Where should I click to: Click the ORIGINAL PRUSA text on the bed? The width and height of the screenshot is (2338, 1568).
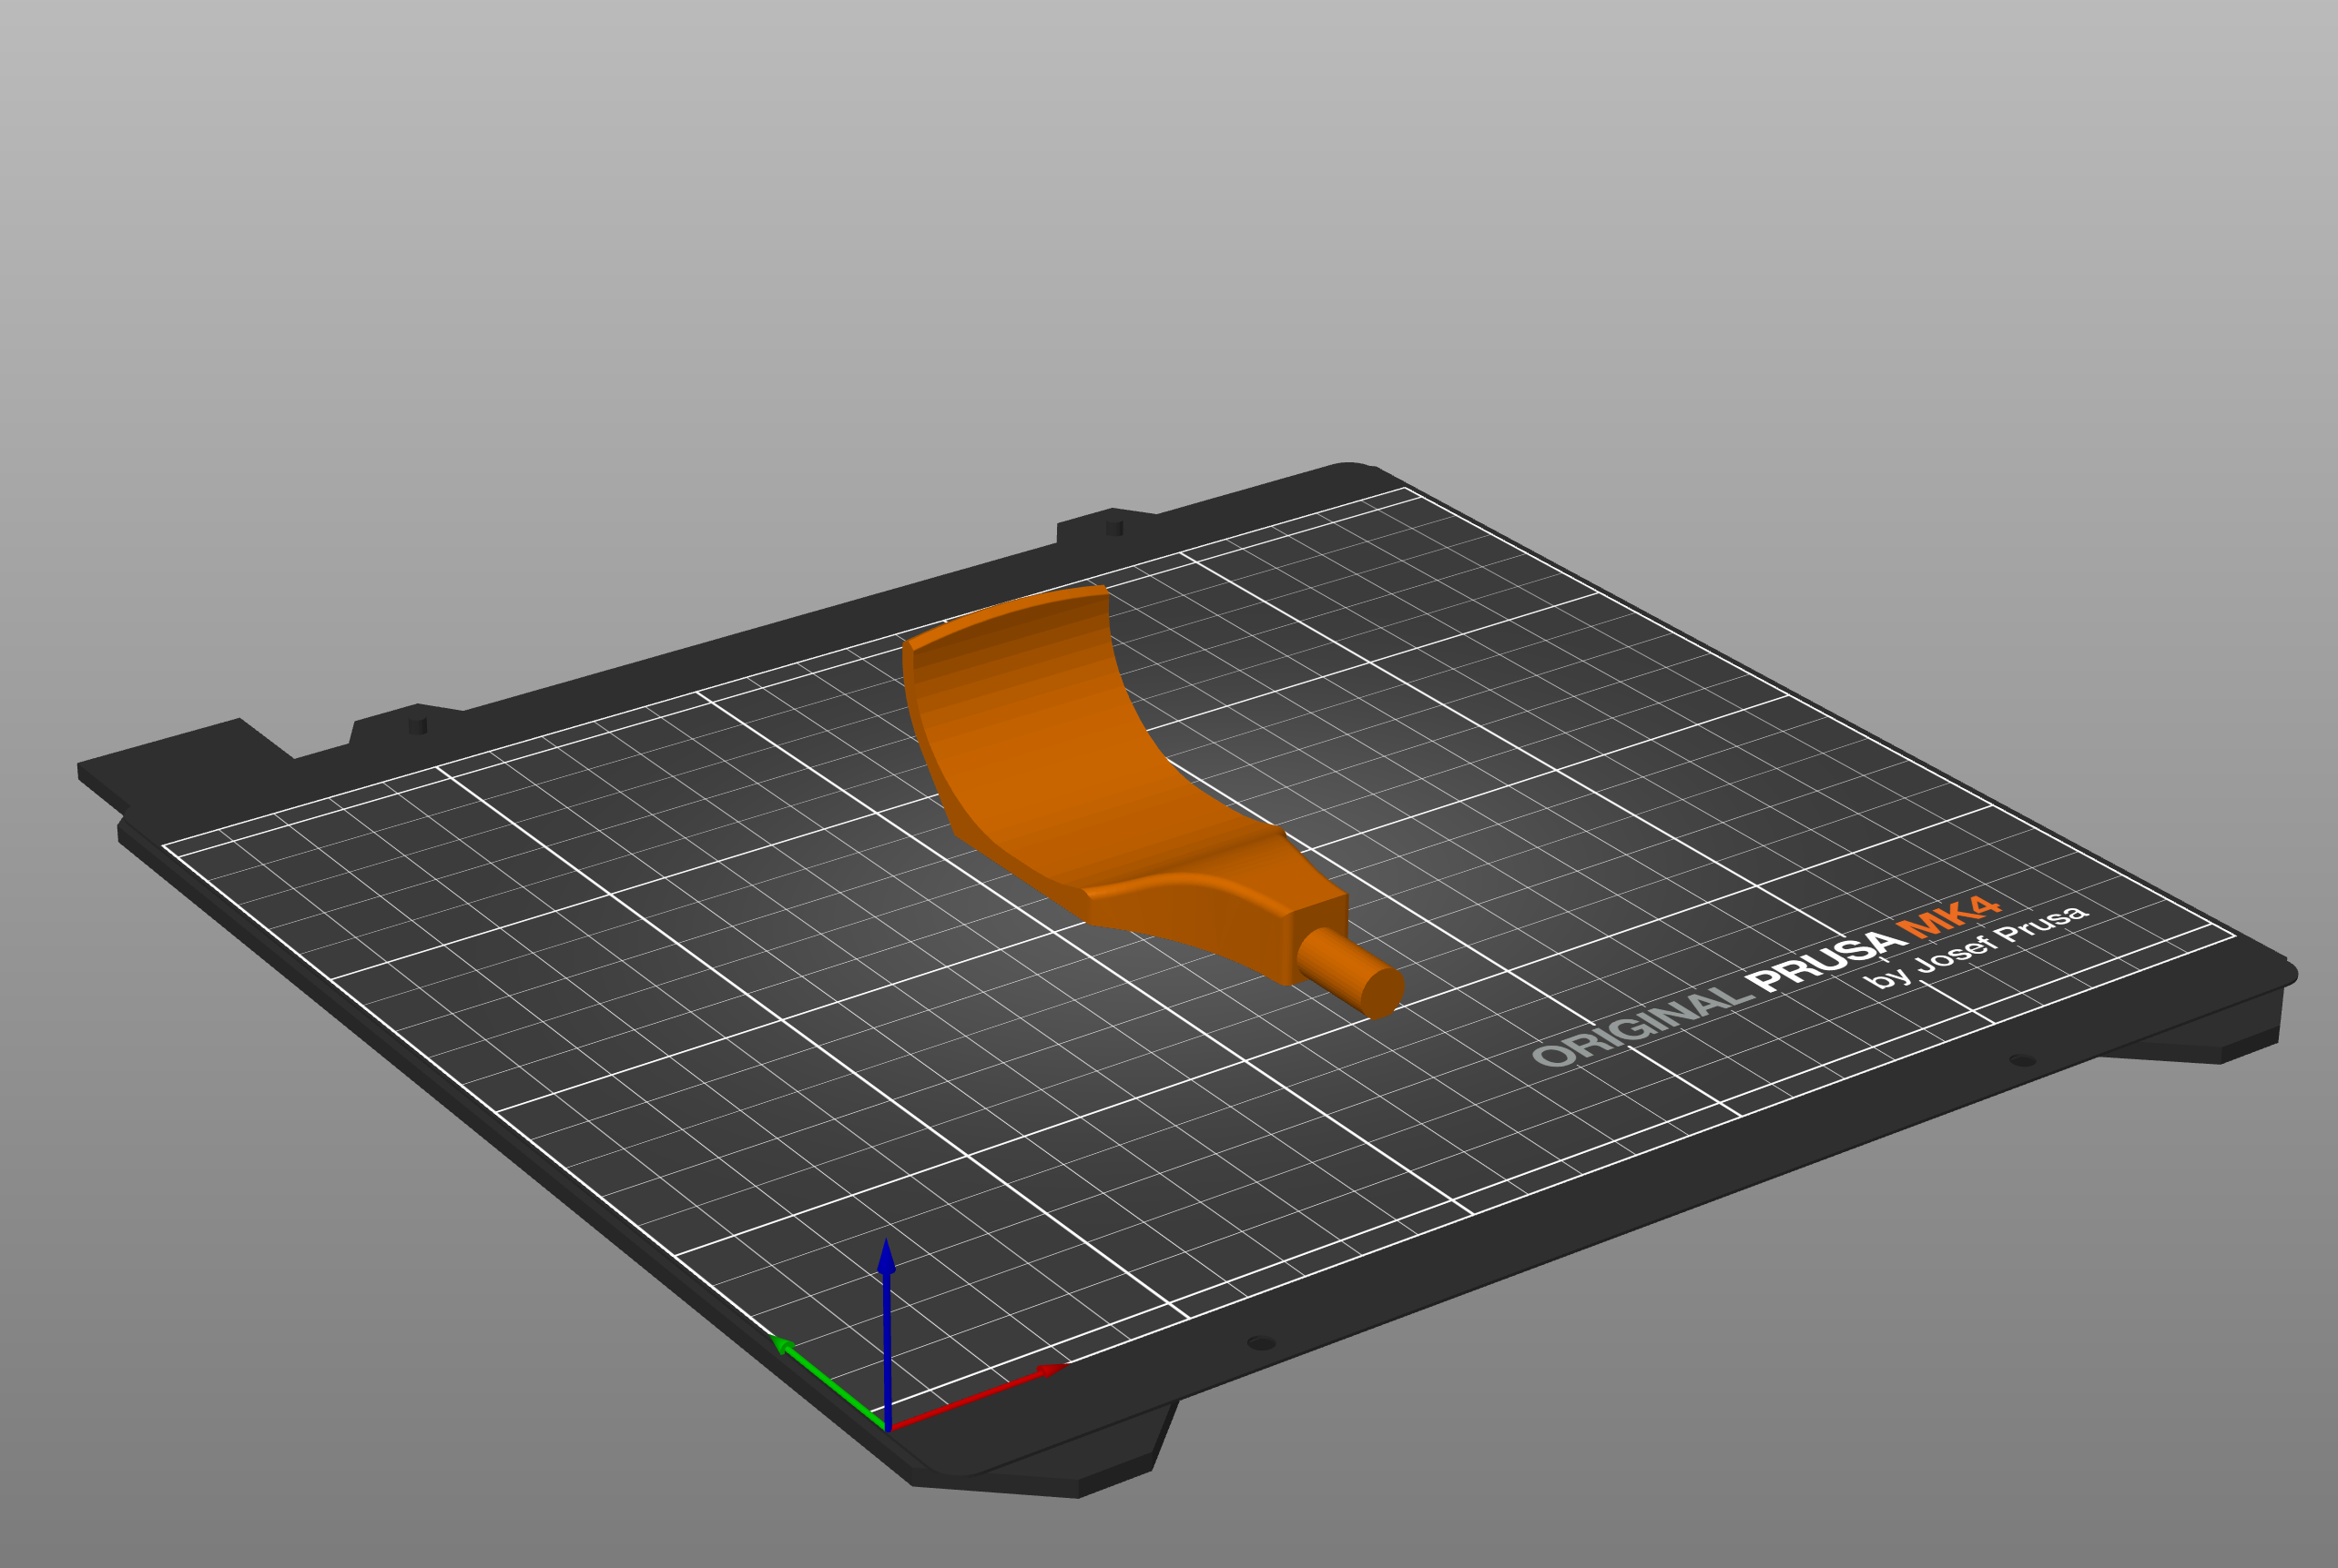(1720, 998)
